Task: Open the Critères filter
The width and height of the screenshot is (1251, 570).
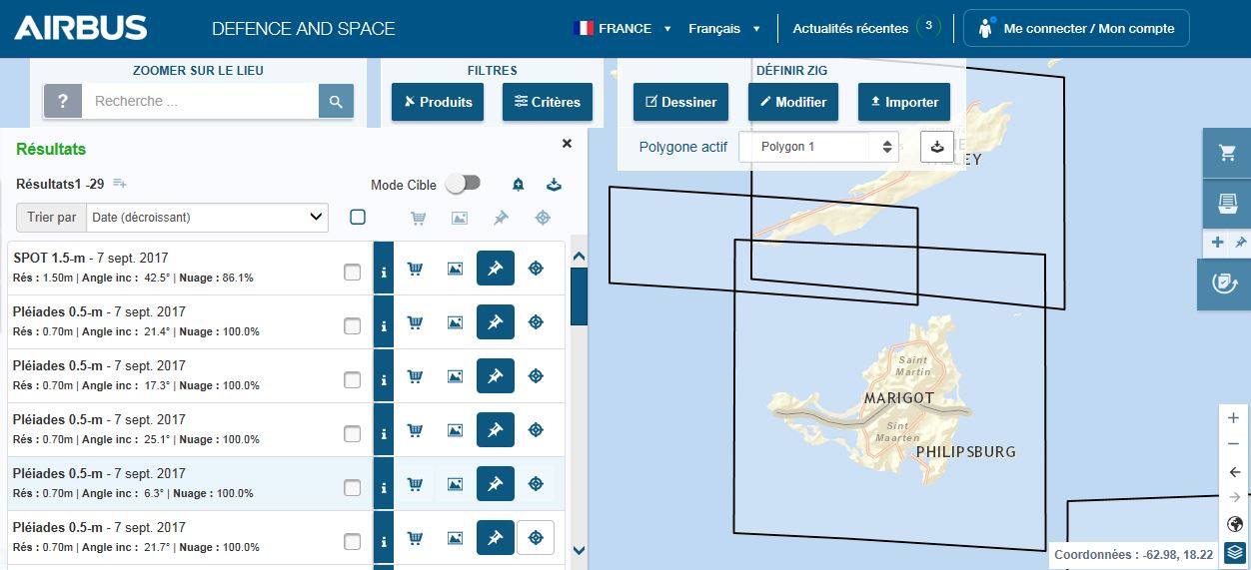Action: click(548, 102)
